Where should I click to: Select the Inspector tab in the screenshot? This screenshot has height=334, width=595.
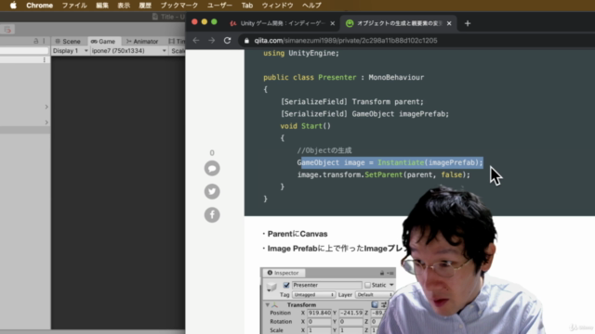(x=283, y=273)
